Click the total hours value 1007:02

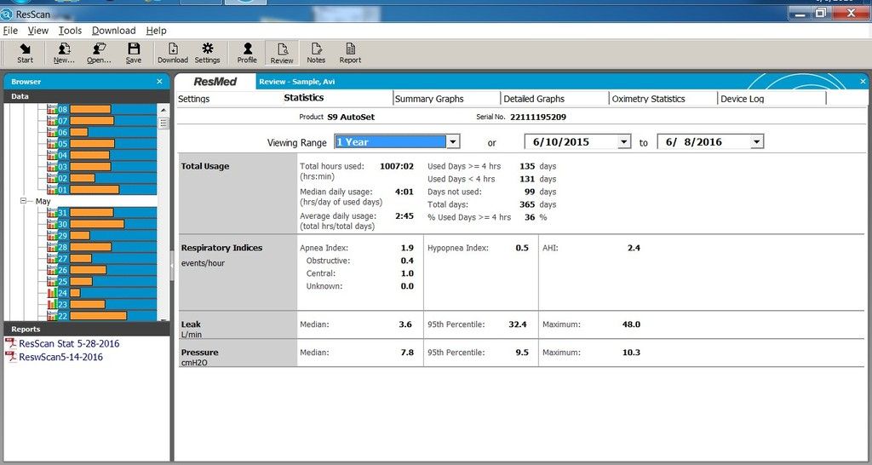[397, 166]
